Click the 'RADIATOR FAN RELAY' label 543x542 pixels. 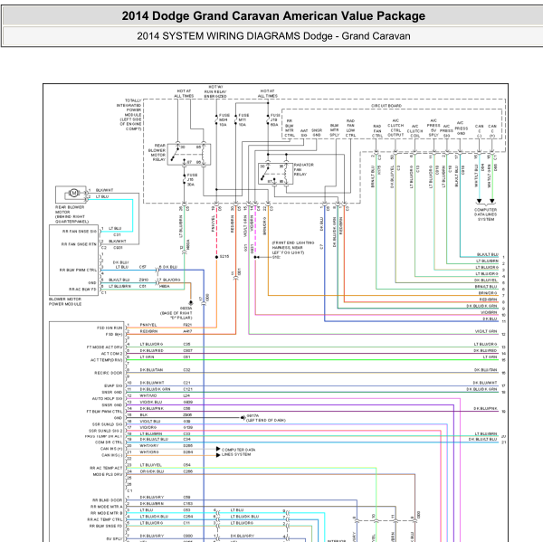[303, 169]
